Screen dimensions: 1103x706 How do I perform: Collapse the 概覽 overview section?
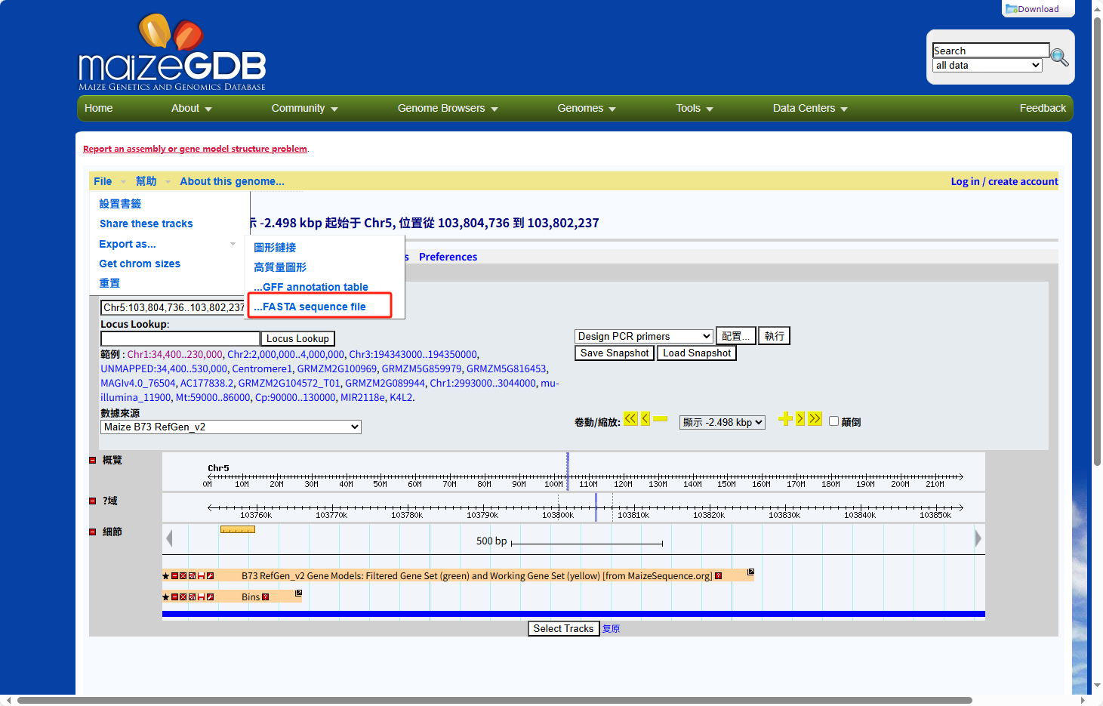[x=93, y=461]
